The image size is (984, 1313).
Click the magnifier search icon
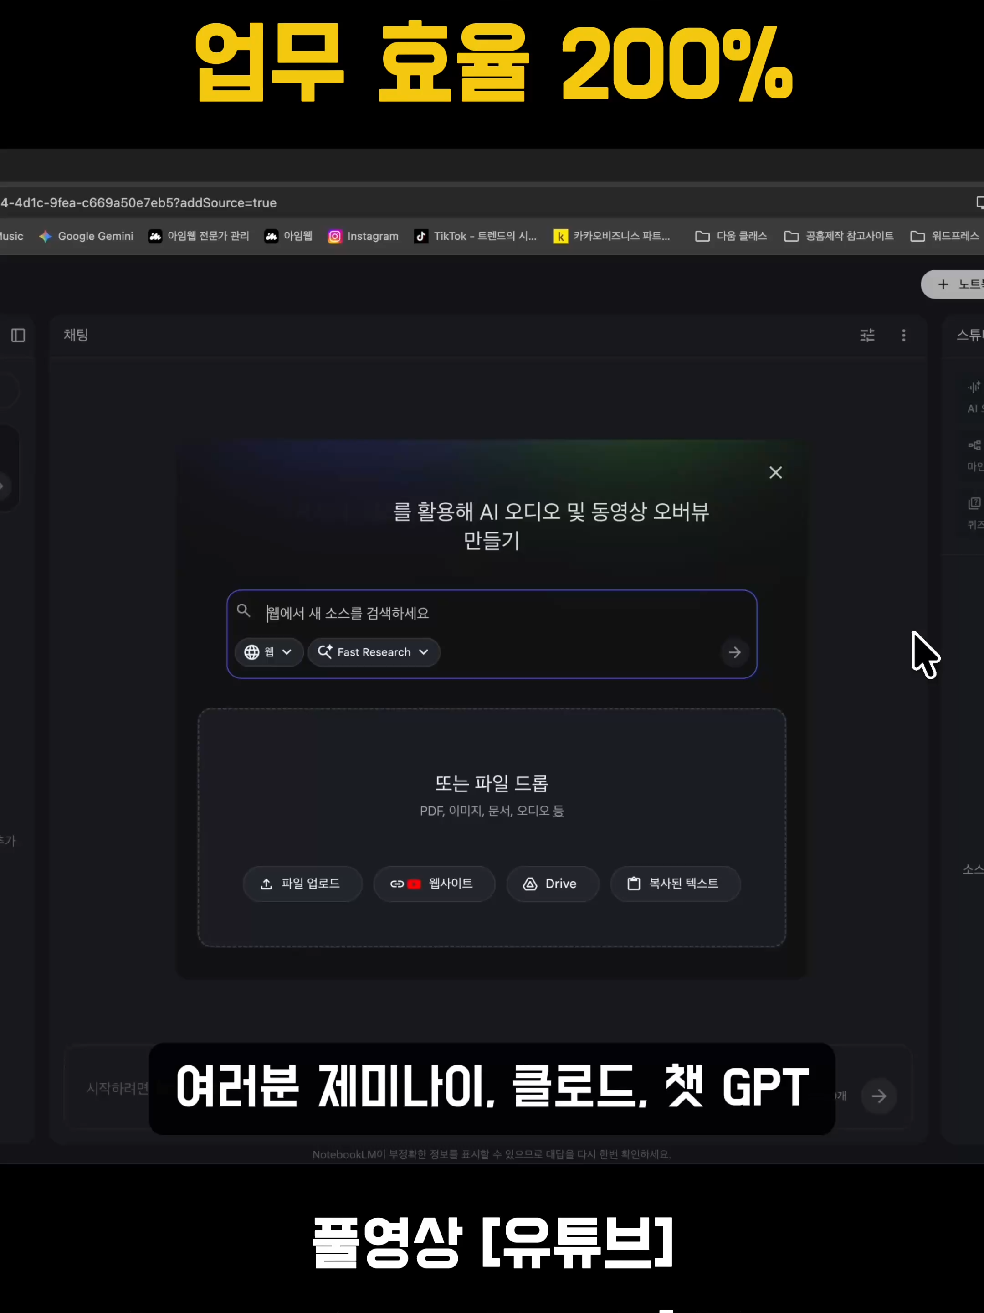click(x=243, y=611)
